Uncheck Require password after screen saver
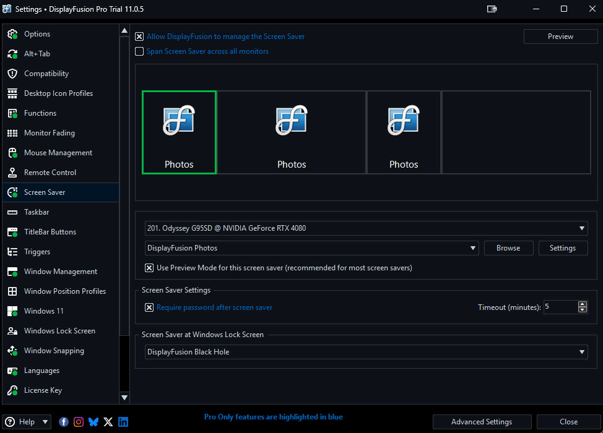Viewport: 603px width, 433px height. pyautogui.click(x=149, y=307)
